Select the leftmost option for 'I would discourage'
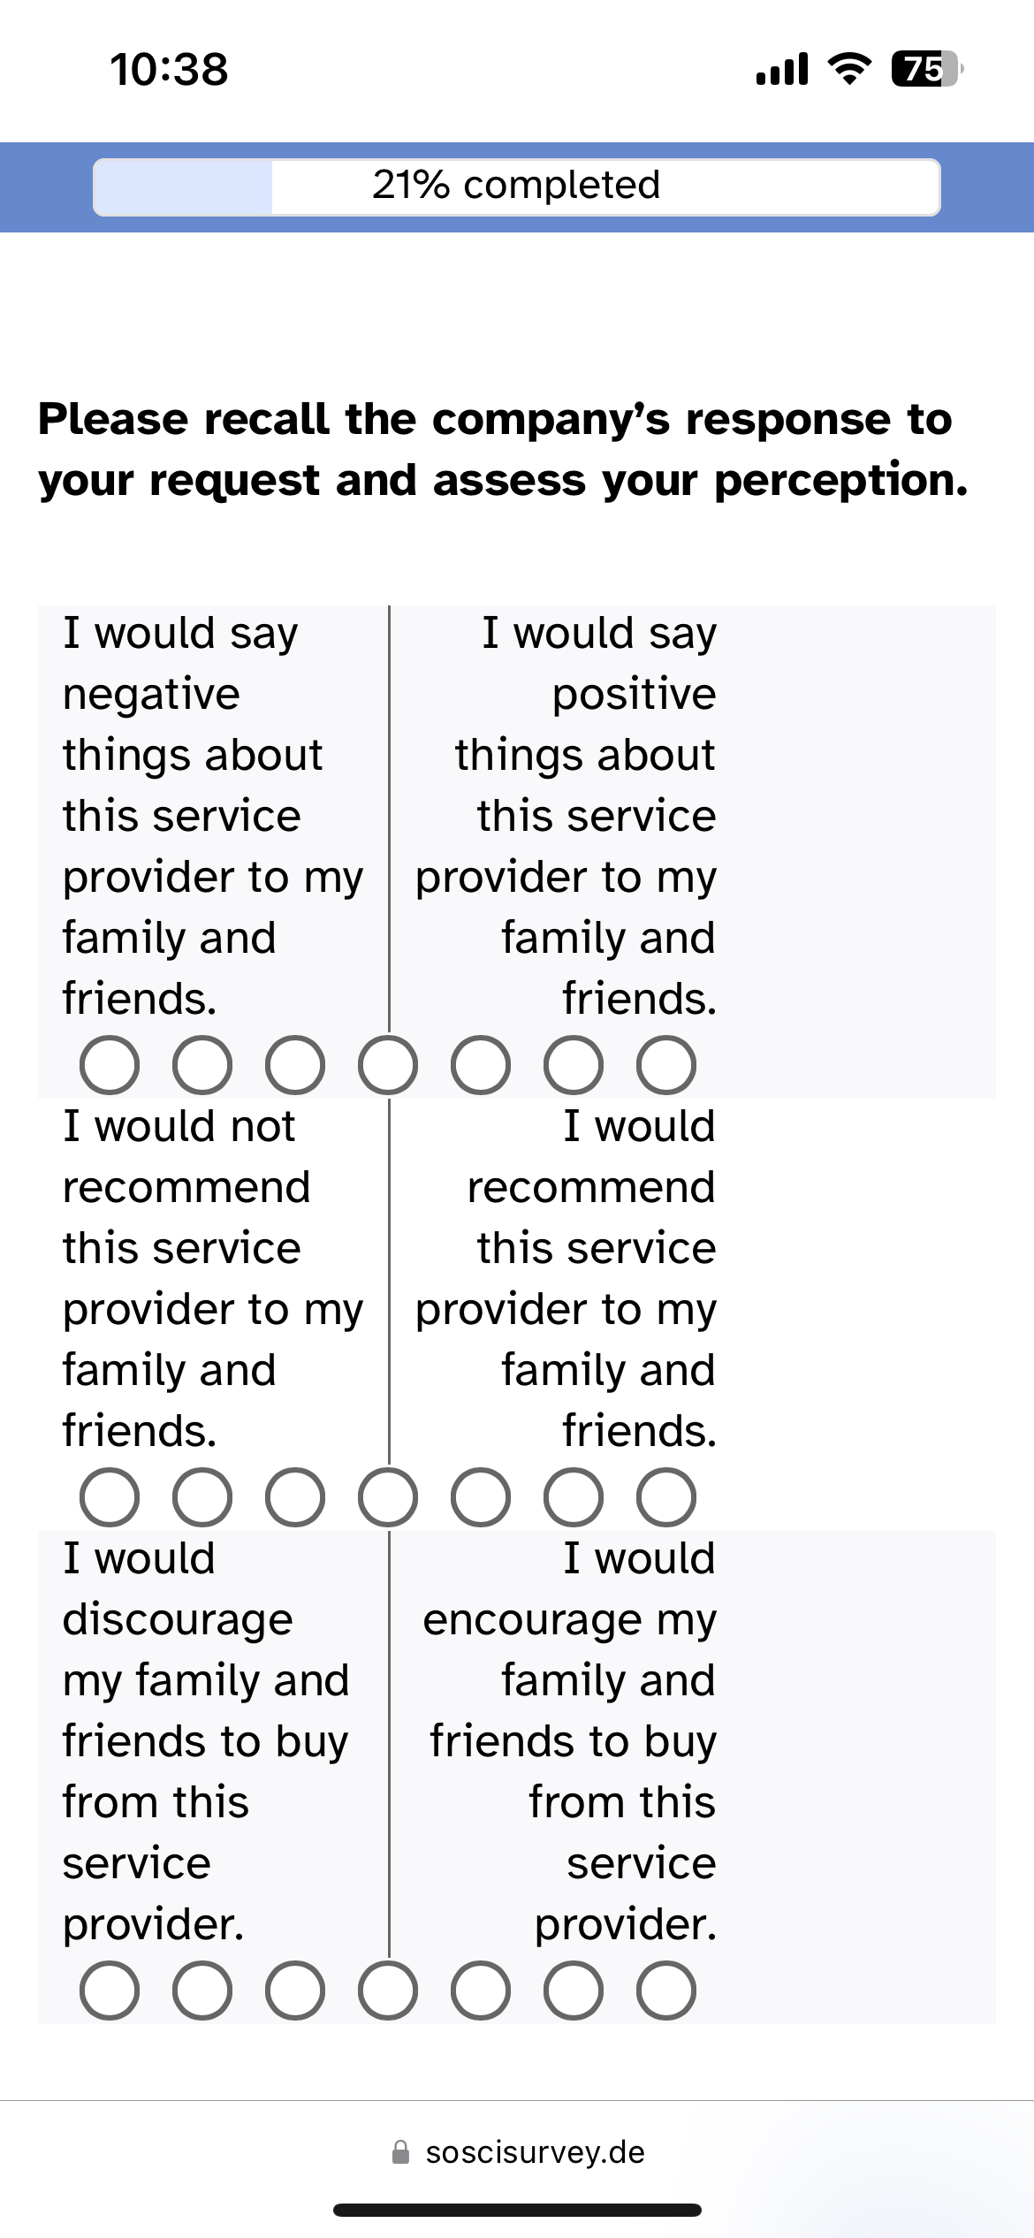1034x2238 pixels. point(110,1991)
